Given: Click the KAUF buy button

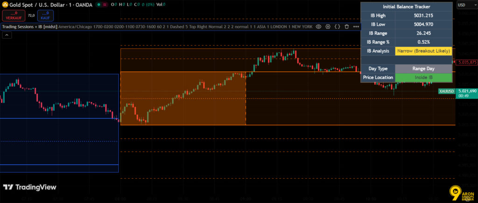Looking at the screenshot, I should coord(45,16).
